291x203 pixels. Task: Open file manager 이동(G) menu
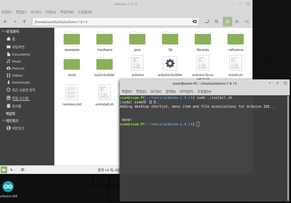pyautogui.click(x=50, y=12)
